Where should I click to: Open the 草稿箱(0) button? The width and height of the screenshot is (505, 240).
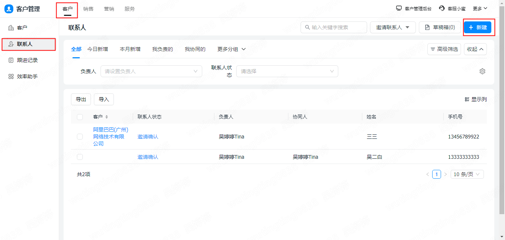pyautogui.click(x=440, y=27)
